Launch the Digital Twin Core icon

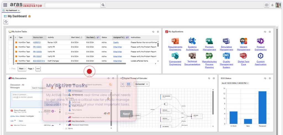pos(243,56)
